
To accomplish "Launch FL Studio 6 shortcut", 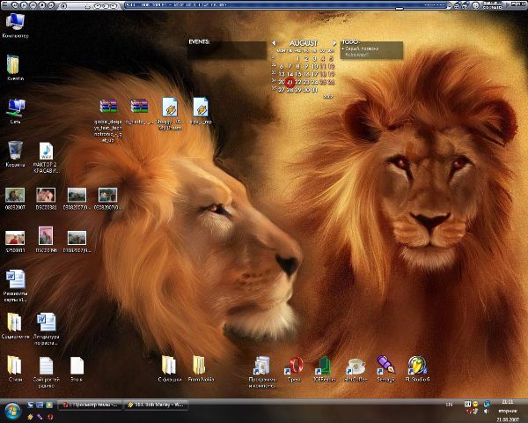I will [417, 368].
